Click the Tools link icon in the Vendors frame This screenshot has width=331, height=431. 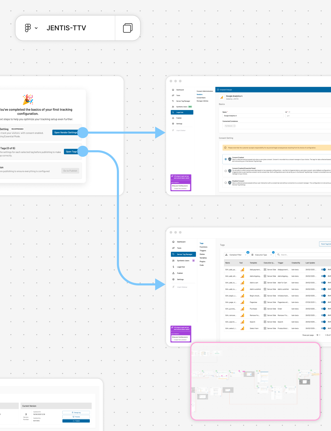[173, 96]
